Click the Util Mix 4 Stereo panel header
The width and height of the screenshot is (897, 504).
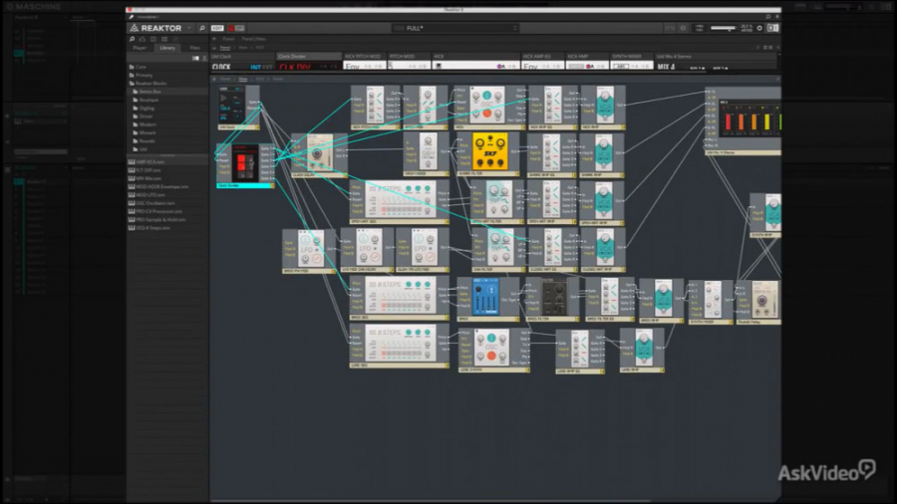[717, 57]
